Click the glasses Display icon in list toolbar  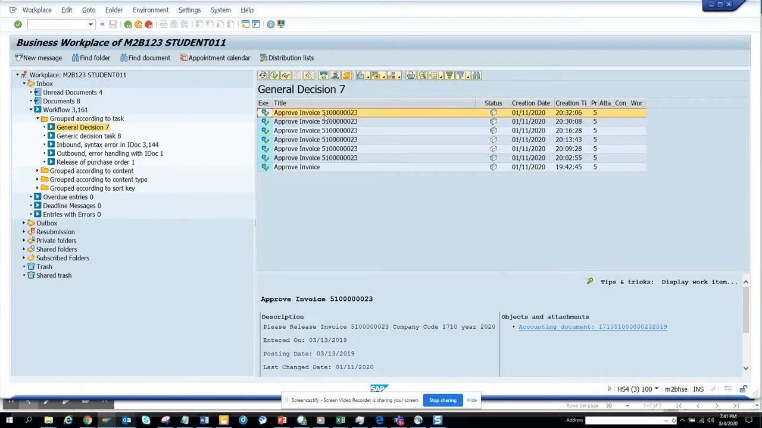(x=286, y=75)
